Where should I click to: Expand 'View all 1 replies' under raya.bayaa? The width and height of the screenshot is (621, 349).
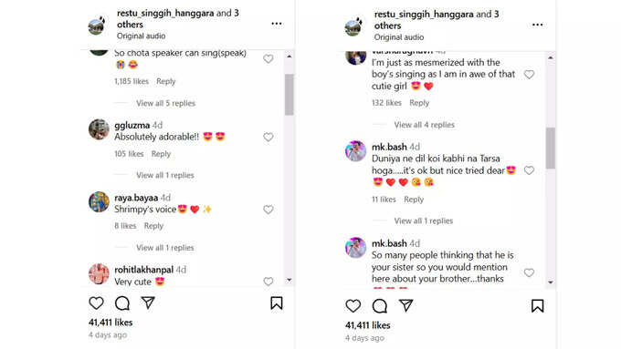(x=165, y=248)
